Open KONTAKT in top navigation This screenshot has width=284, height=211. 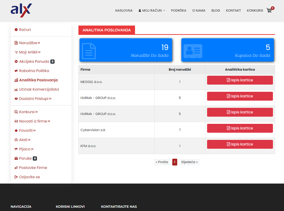pyautogui.click(x=233, y=11)
